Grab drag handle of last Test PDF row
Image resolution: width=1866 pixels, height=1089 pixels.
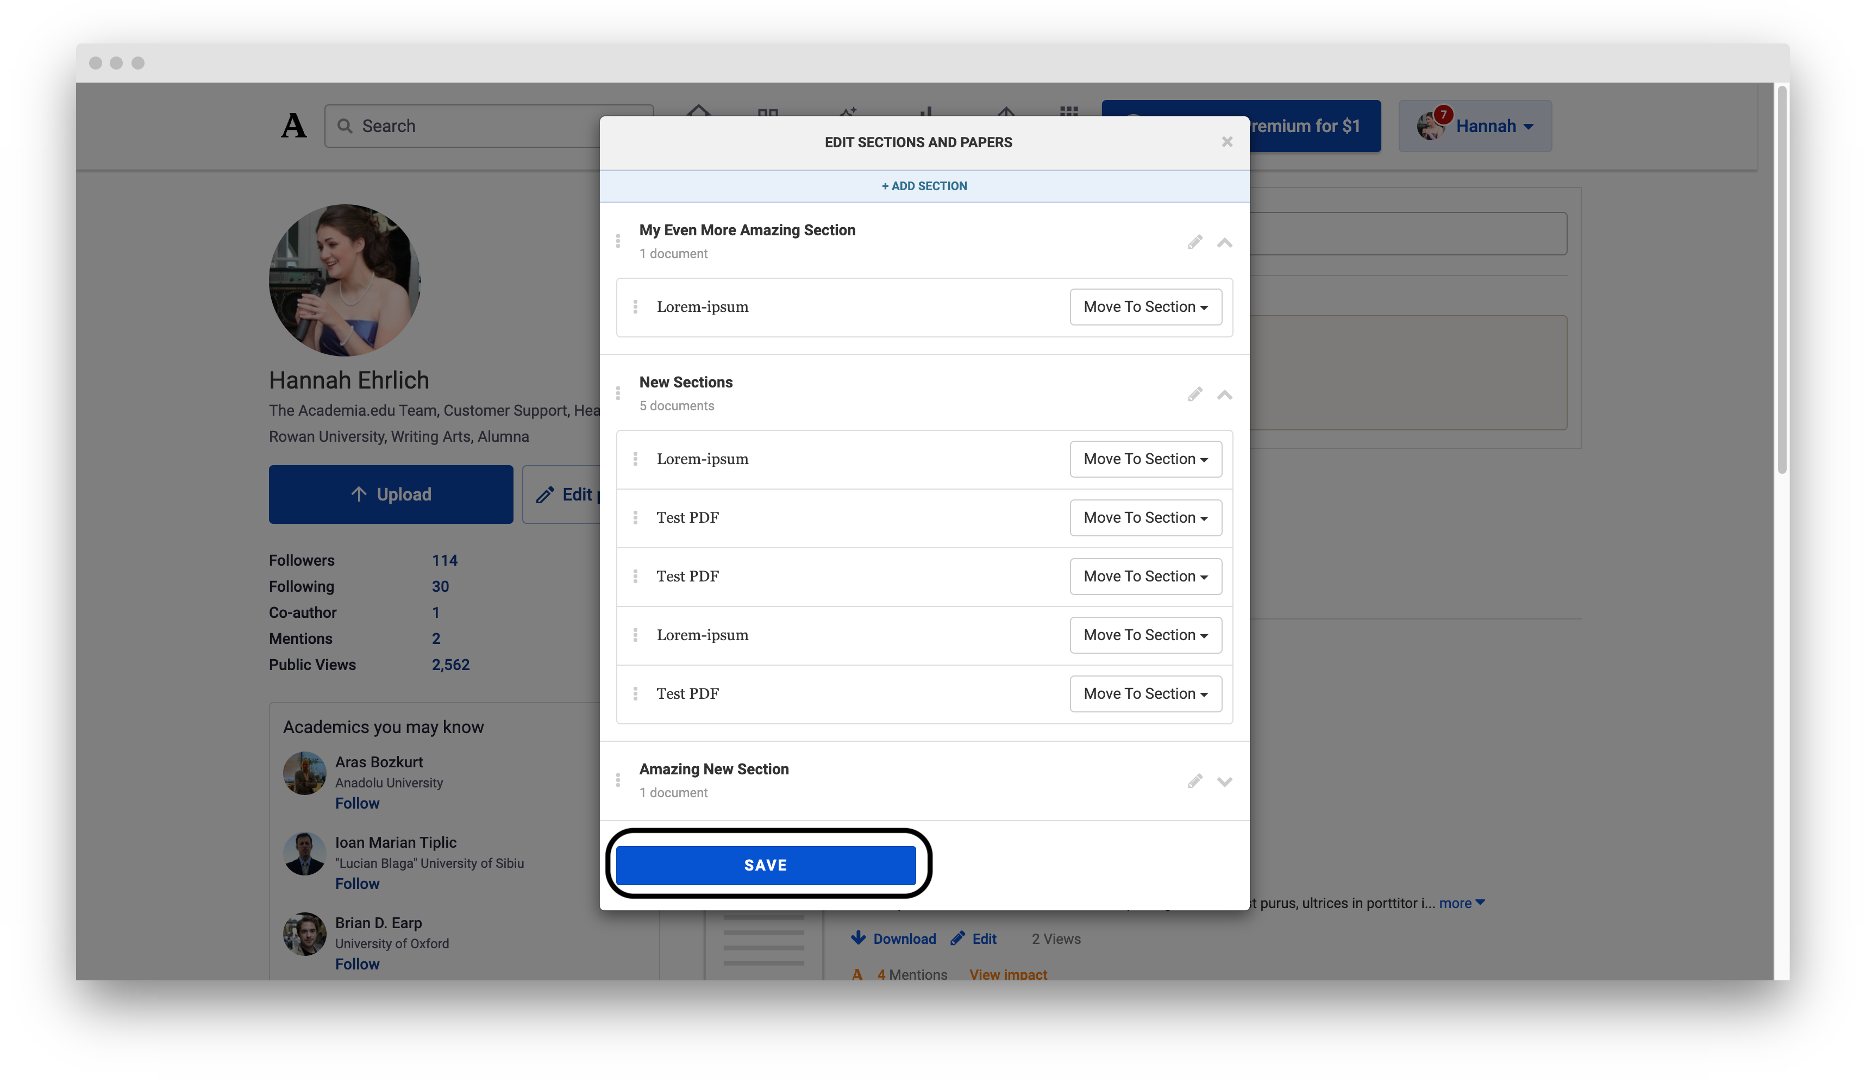pyautogui.click(x=635, y=694)
